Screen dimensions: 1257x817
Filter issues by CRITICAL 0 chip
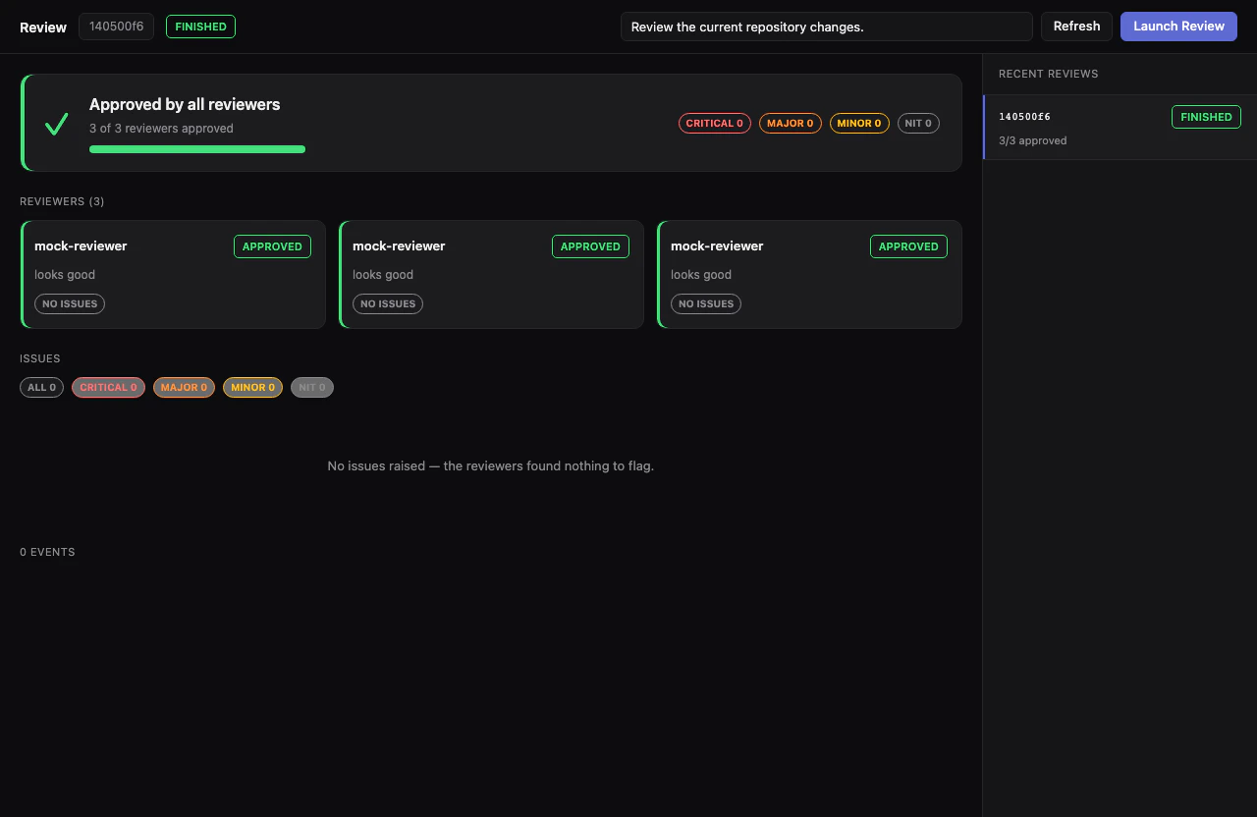point(108,387)
